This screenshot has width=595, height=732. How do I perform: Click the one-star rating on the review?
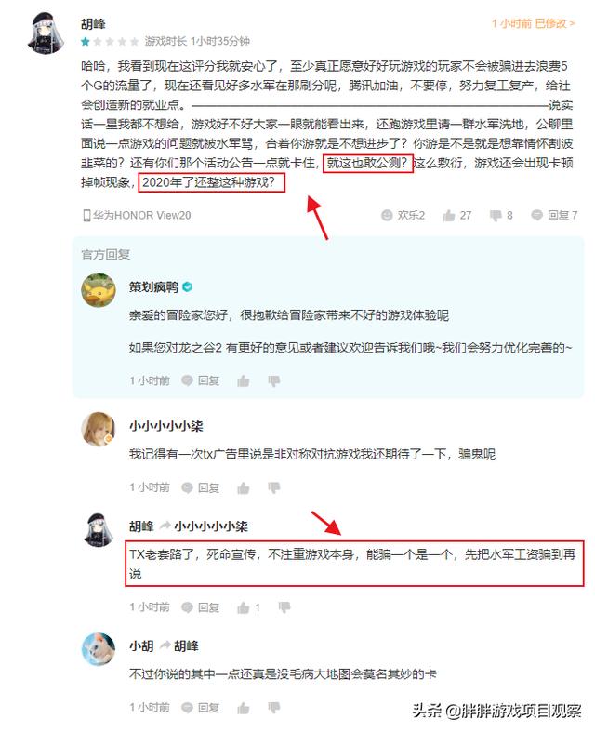(x=86, y=42)
